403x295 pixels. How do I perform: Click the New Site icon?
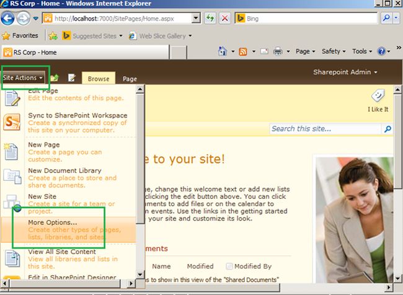(x=12, y=203)
